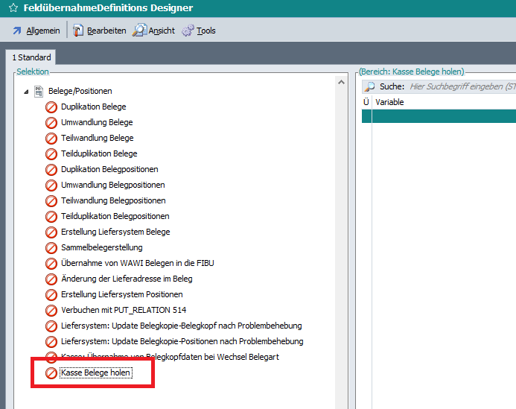Click the icon beside Sammelbelegerstellung
The image size is (516, 409).
[x=51, y=247]
